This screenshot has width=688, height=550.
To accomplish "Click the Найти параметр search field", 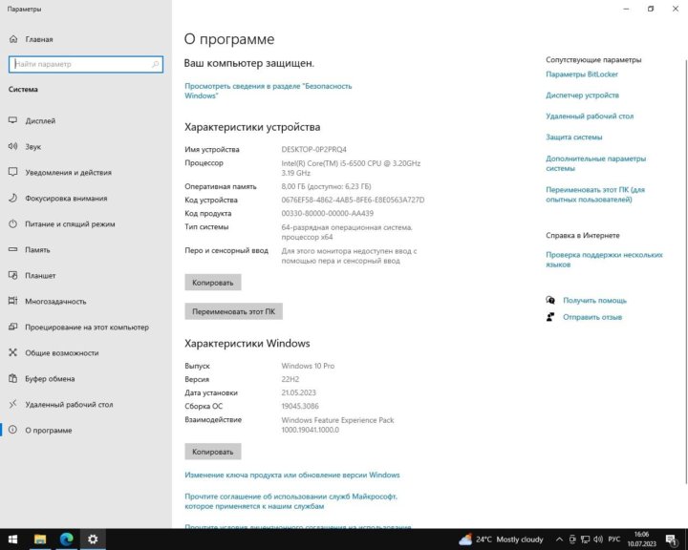I will tap(81, 64).
